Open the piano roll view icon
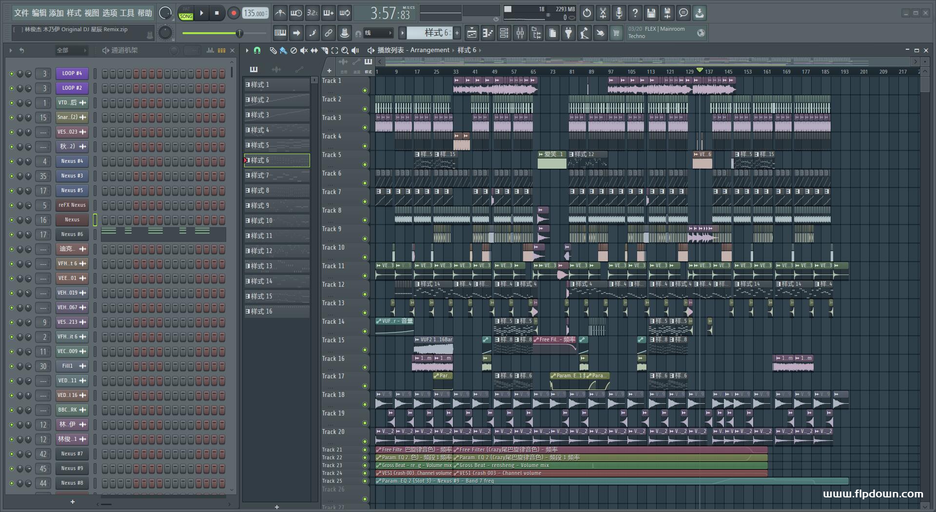 488,33
